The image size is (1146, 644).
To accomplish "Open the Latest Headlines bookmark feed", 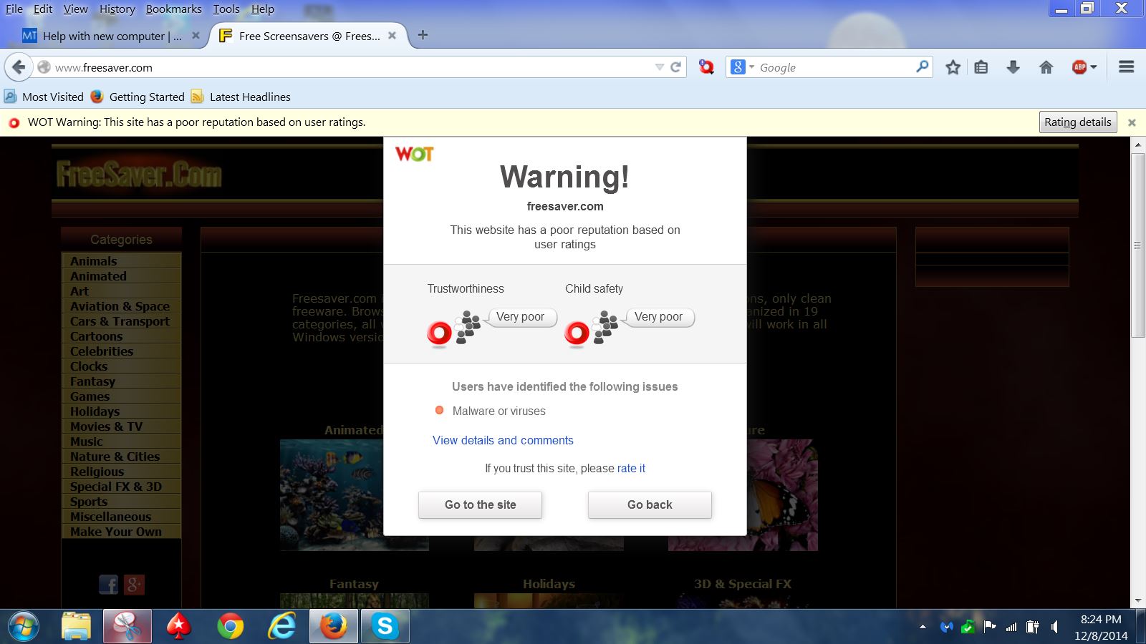I will click(241, 97).
